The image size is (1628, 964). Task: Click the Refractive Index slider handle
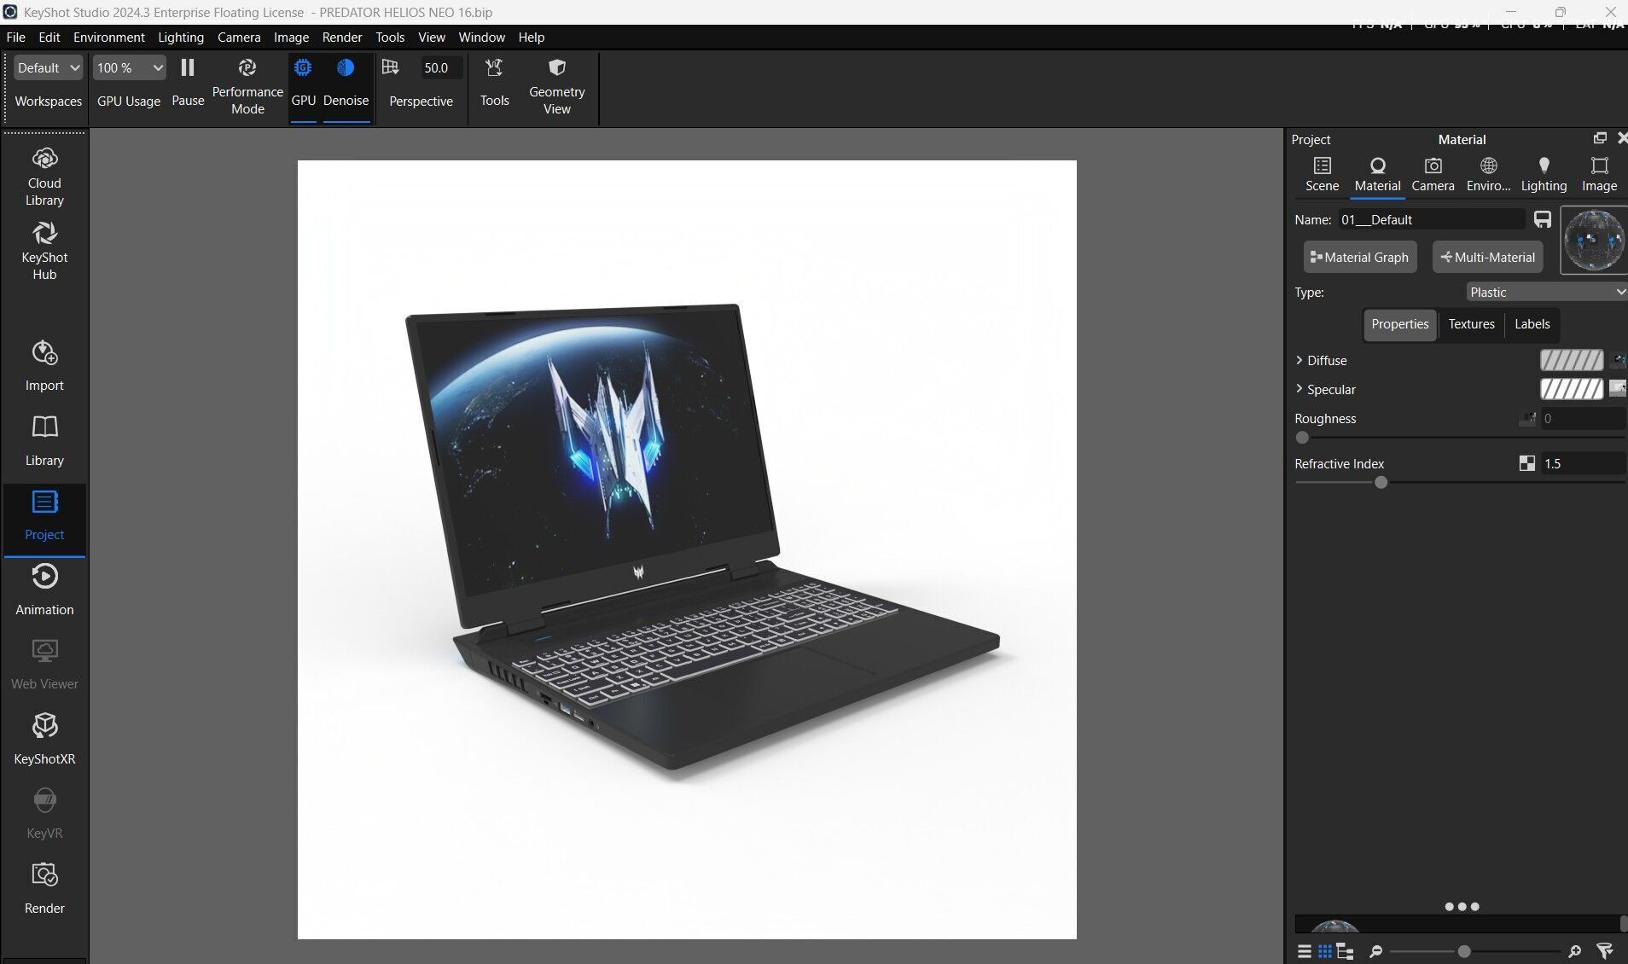(x=1381, y=482)
